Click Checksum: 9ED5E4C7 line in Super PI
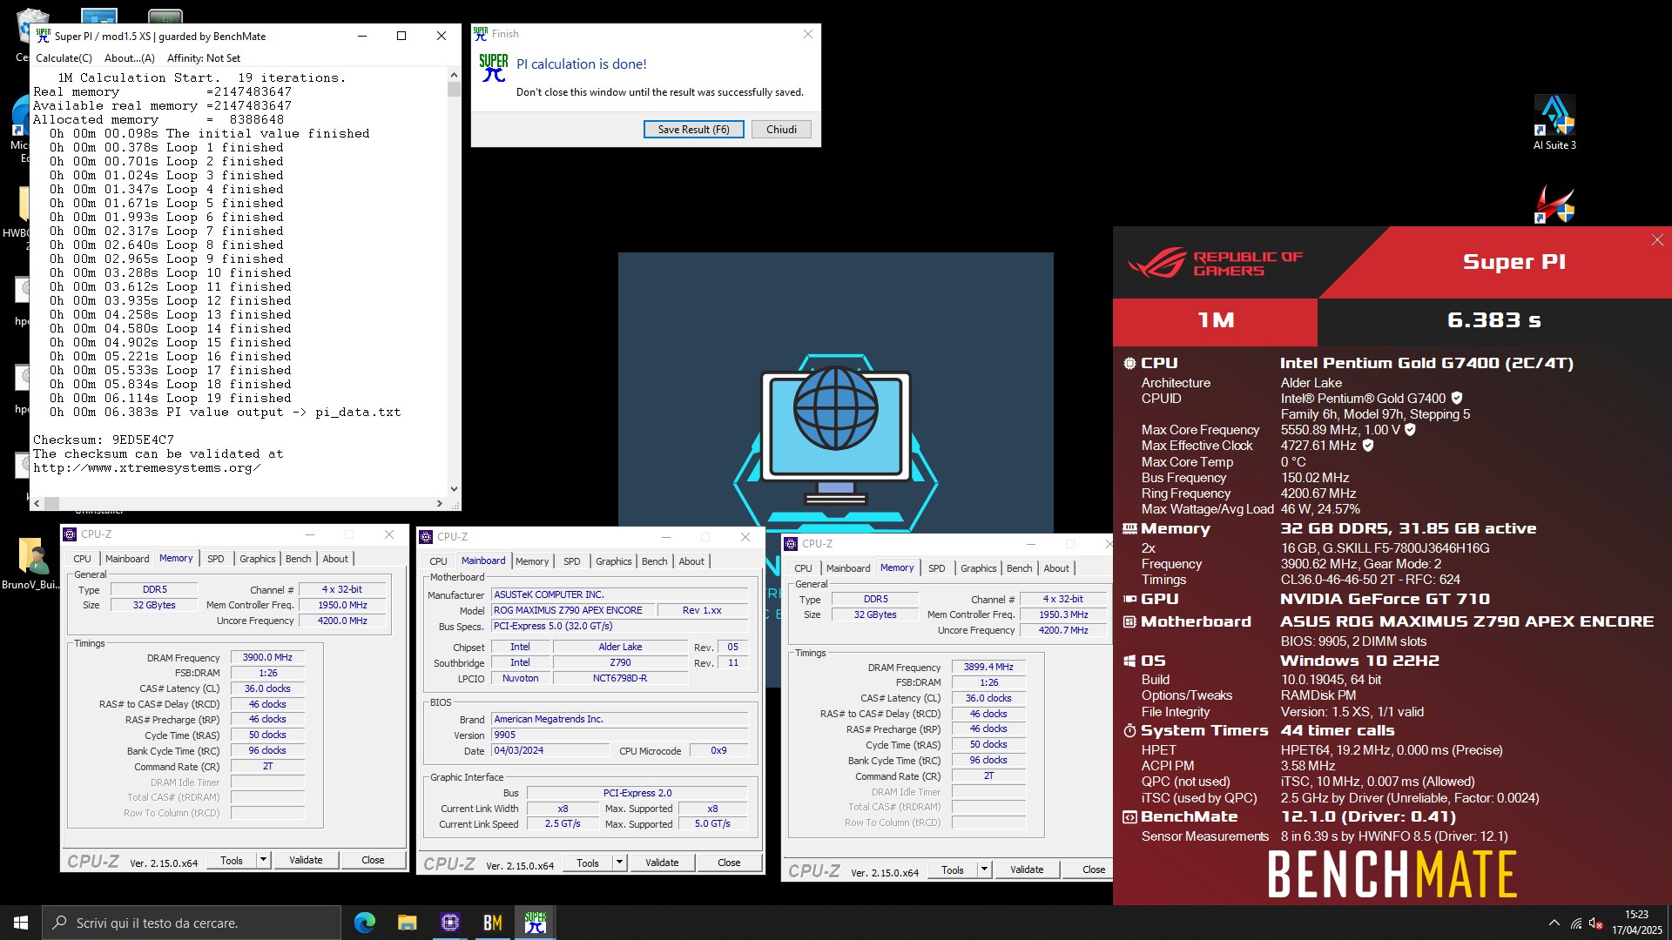Screen dimensions: 1672x940 point(104,440)
